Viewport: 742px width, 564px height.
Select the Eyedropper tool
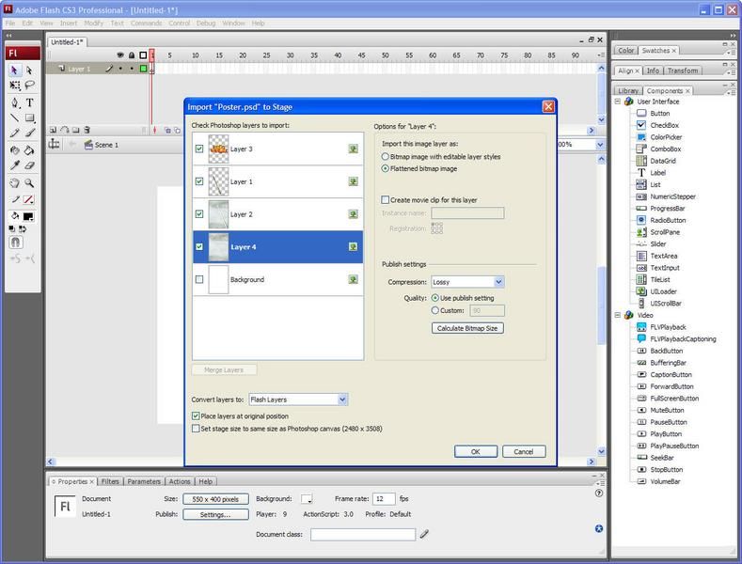[x=15, y=165]
